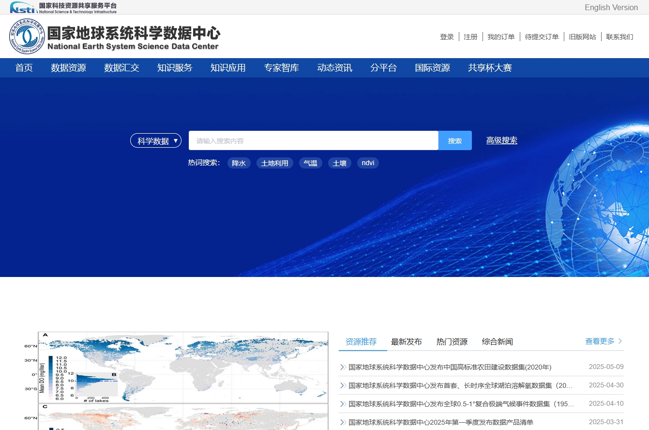The width and height of the screenshot is (649, 430).
Task: Click the National Earth System Science Data Center logo
Action: pyautogui.click(x=115, y=37)
